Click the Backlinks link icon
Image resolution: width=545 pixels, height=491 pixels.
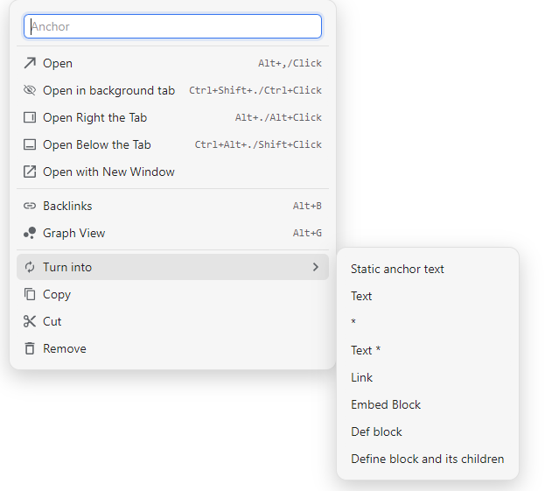30,206
